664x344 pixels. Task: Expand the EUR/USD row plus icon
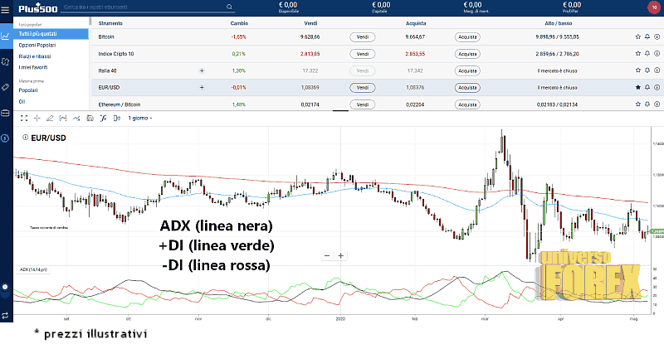point(202,87)
